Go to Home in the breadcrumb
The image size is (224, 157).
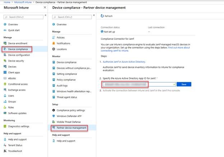(7, 2)
